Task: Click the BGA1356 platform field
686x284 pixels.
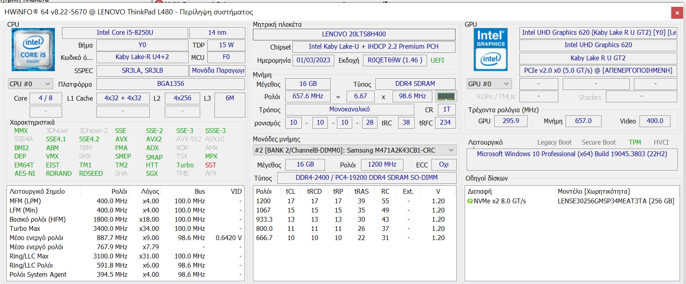Action: (170, 84)
